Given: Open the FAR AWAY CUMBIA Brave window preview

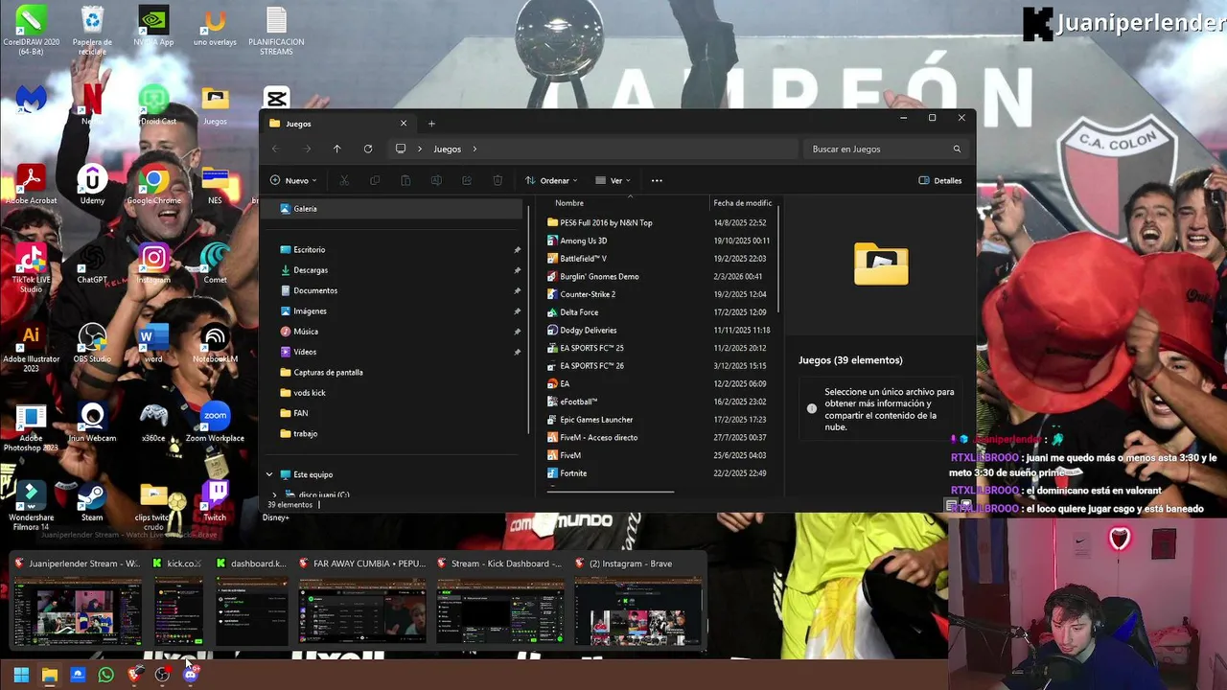Looking at the screenshot, I should pyautogui.click(x=362, y=604).
